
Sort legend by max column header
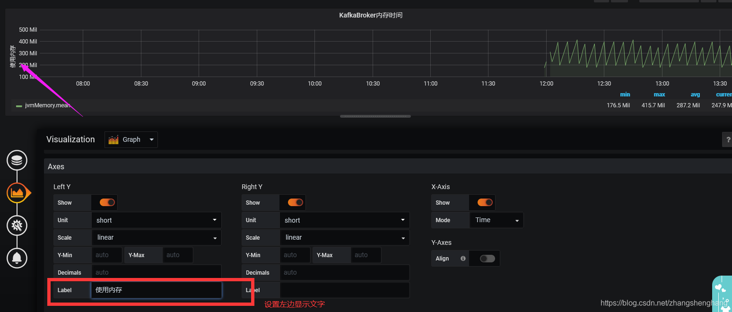coord(659,95)
